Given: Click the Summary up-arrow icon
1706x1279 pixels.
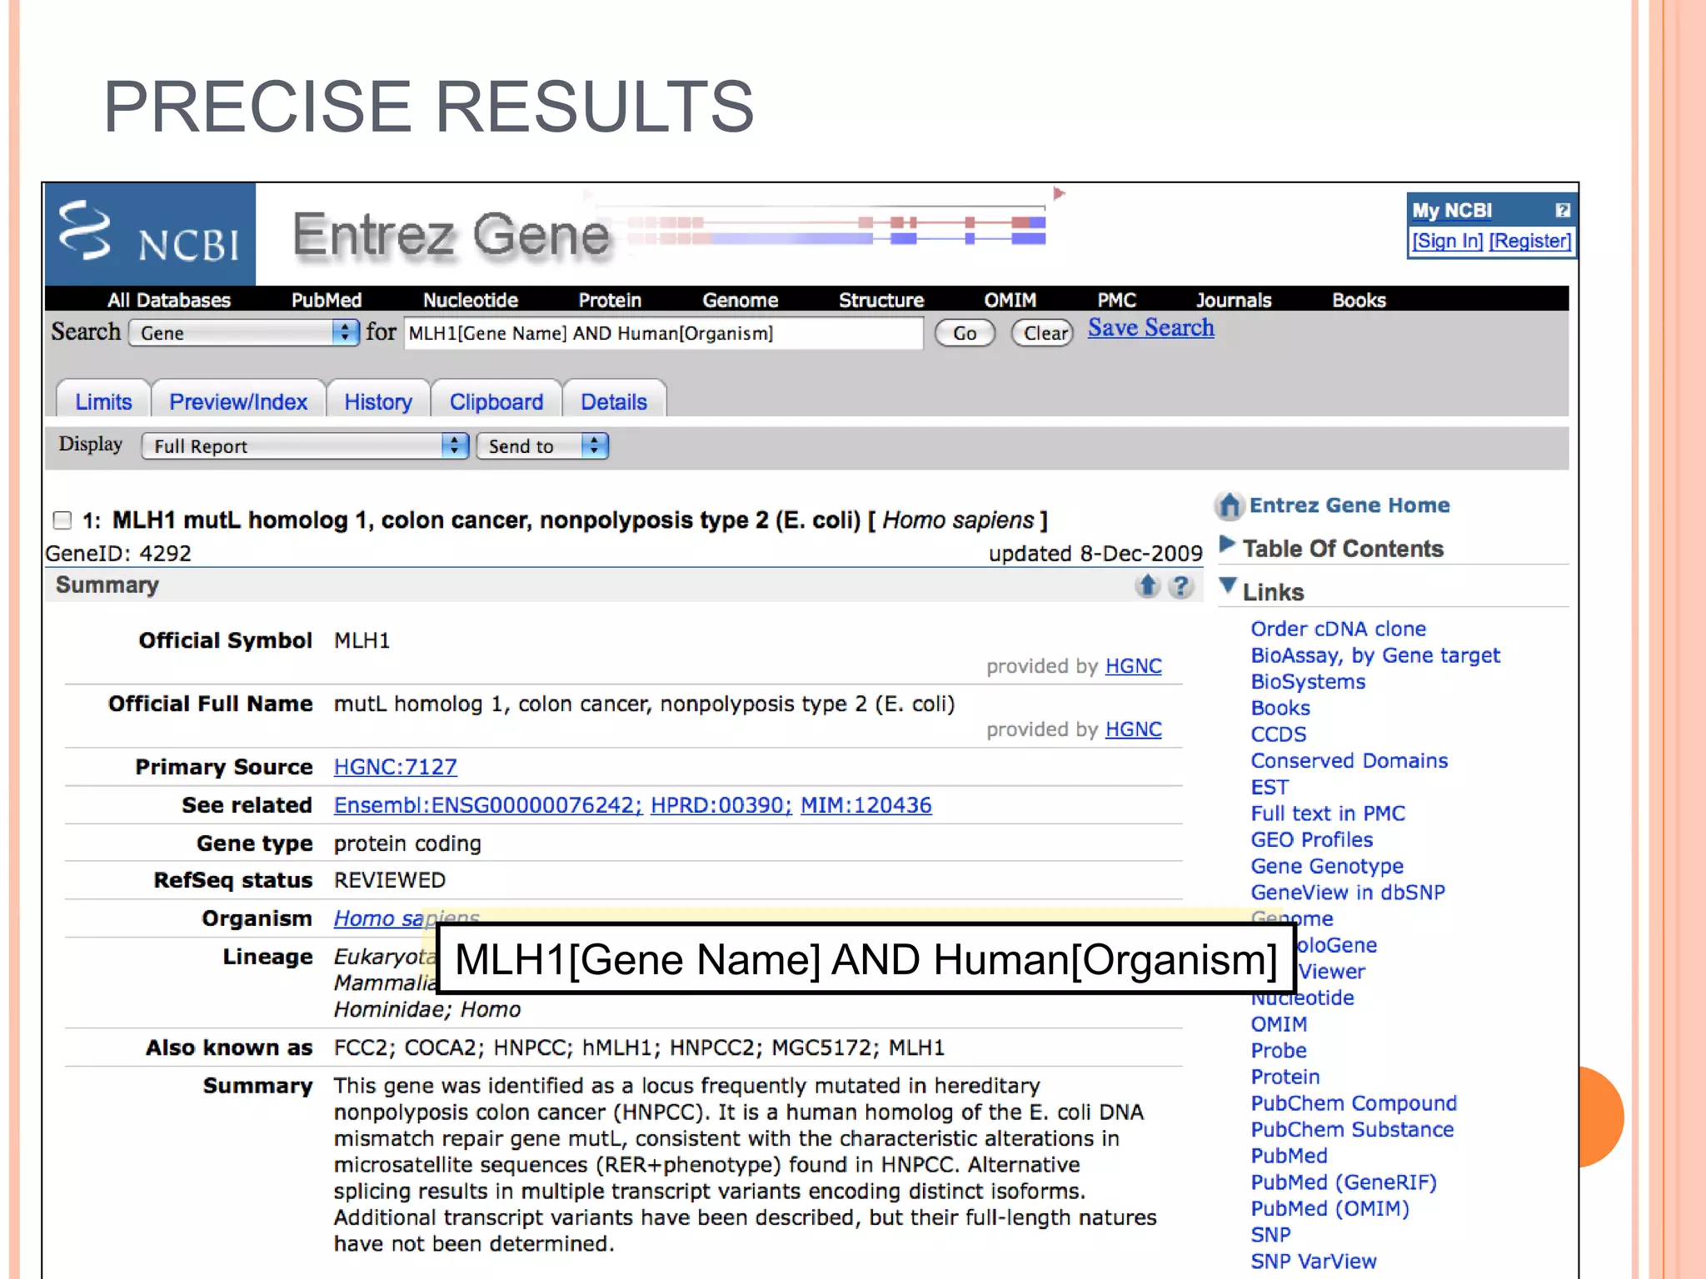Looking at the screenshot, I should [1148, 586].
